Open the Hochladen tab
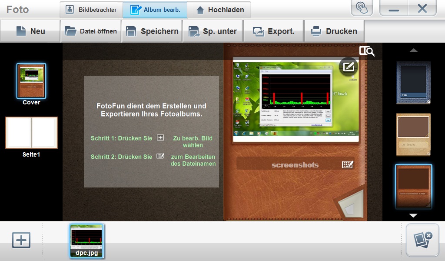 [x=219, y=10]
